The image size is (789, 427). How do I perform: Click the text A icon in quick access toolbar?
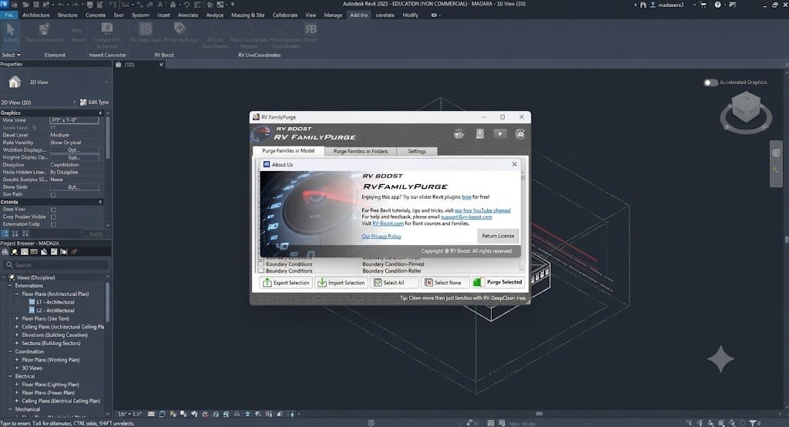coord(160,5)
